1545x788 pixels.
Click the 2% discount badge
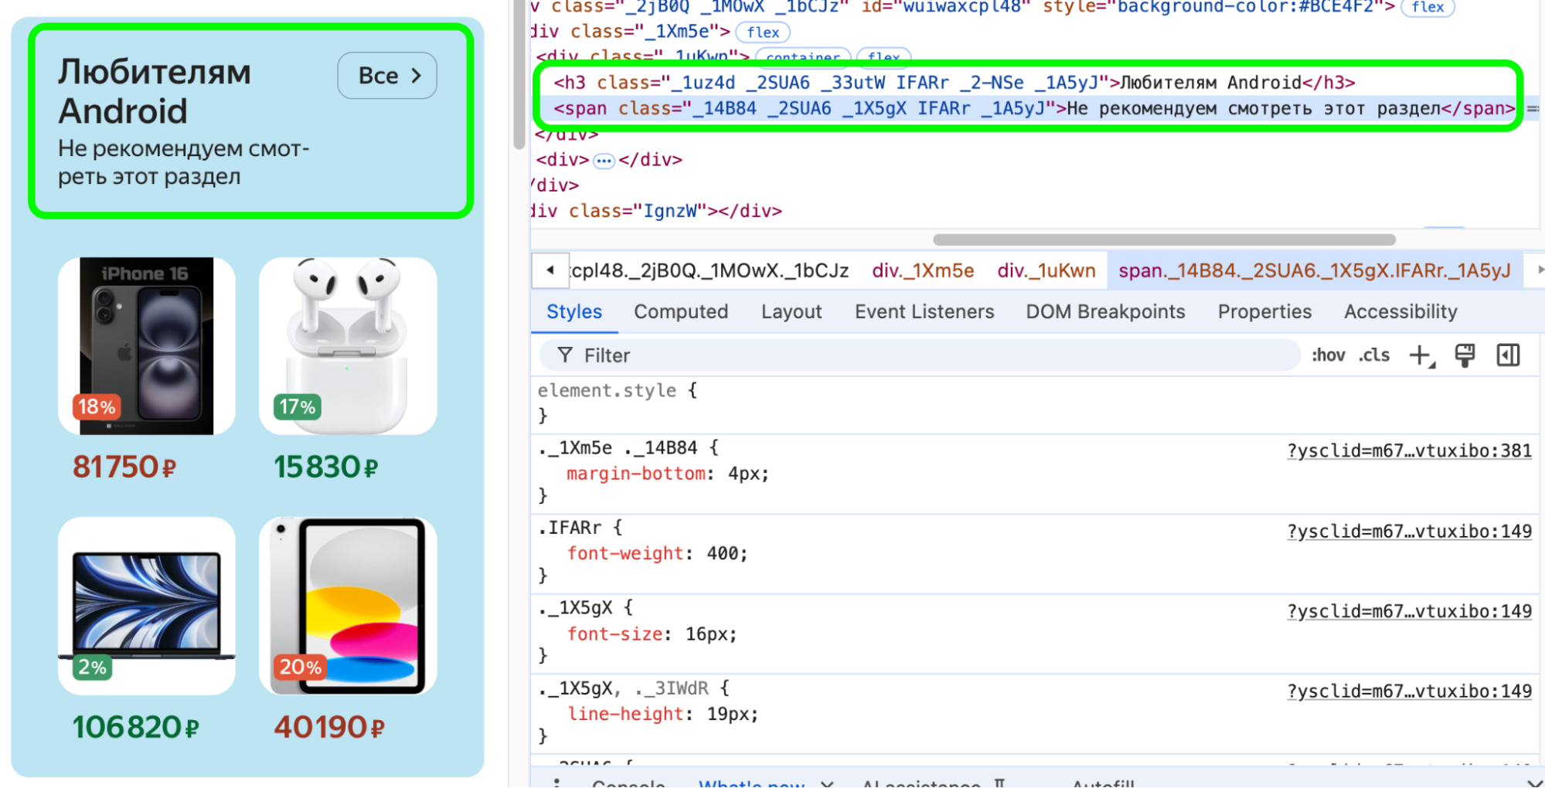[93, 667]
